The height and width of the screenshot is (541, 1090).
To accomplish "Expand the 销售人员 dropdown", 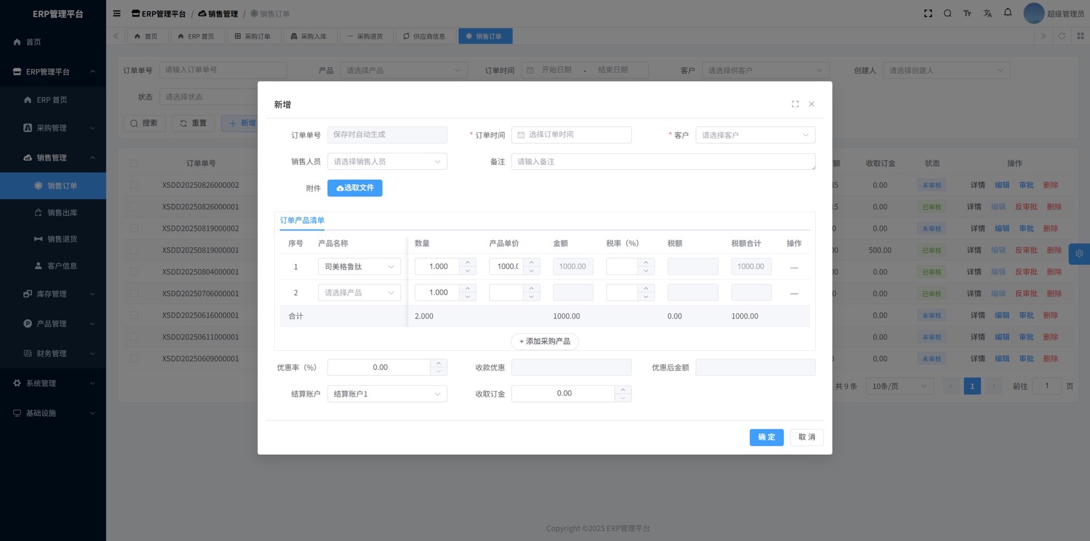I will click(x=387, y=162).
